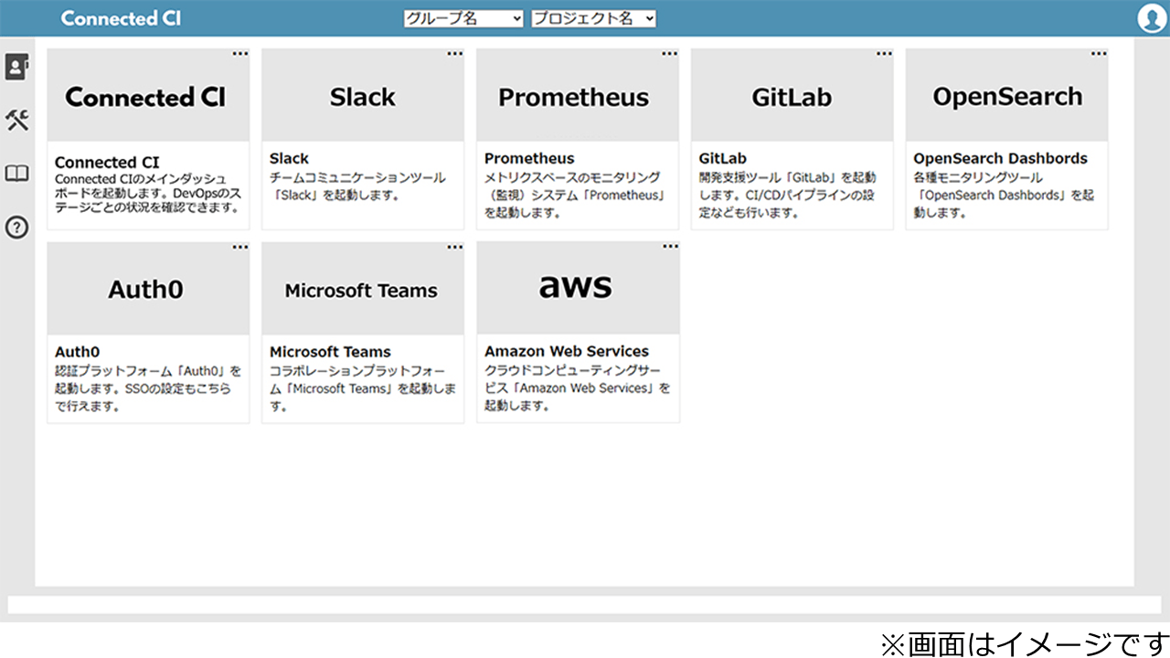Select the description starting 'コラボレーションプラットフォー'
The width and height of the screenshot is (1170, 658).
[363, 388]
